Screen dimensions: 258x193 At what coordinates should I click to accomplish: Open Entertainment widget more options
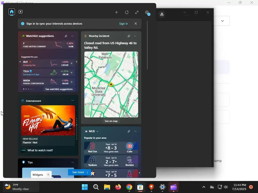click(73, 101)
